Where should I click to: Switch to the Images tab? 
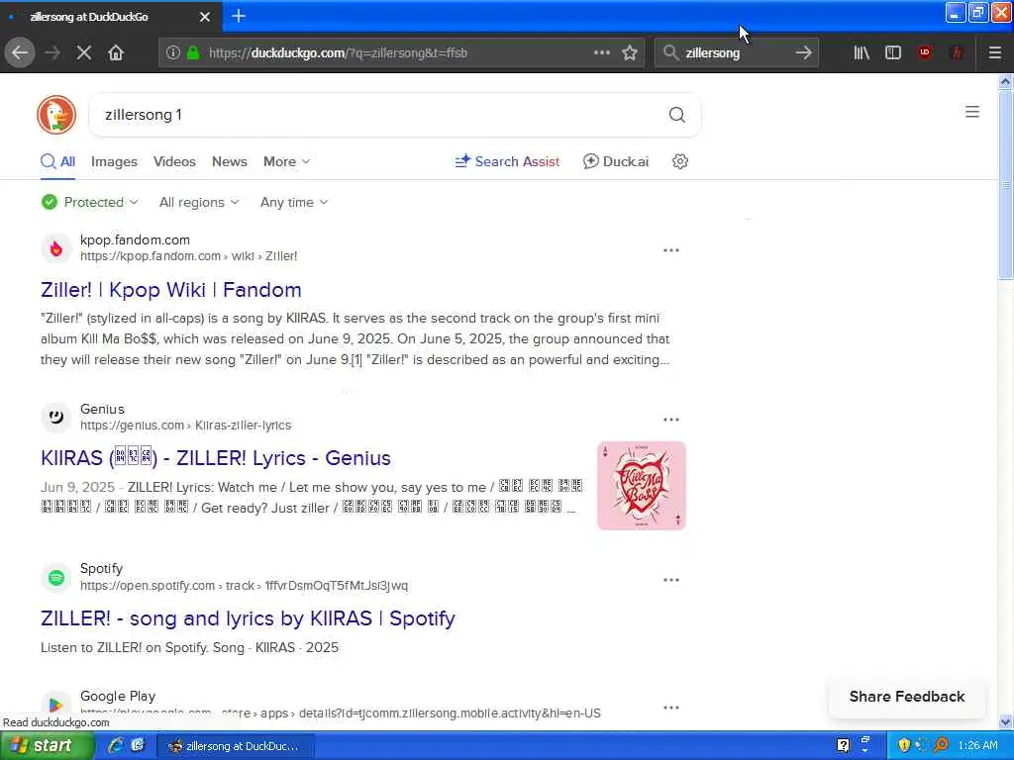coord(114,161)
